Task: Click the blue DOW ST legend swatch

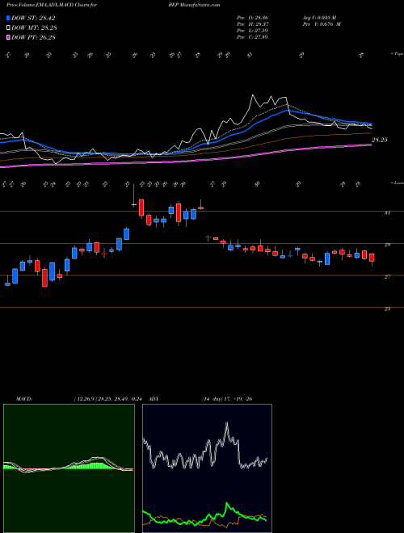Action: tap(9, 18)
